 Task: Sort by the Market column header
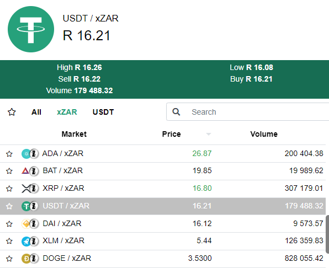[x=74, y=134]
